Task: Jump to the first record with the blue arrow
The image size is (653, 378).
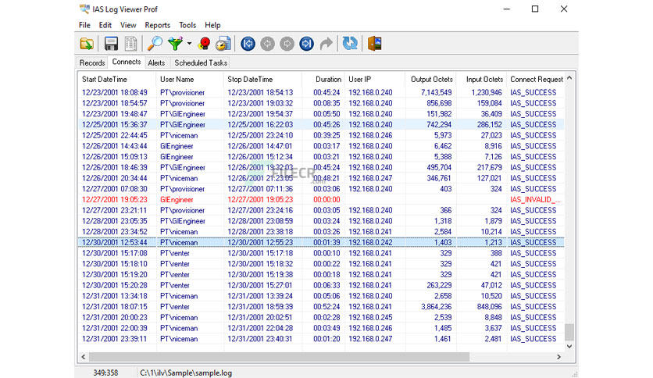Action: [248, 43]
